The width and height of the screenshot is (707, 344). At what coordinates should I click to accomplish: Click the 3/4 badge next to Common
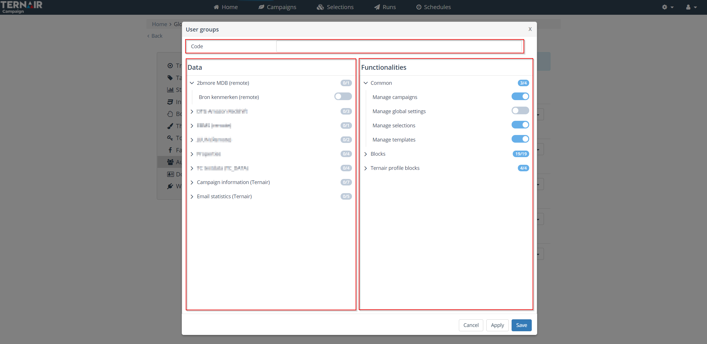523,83
